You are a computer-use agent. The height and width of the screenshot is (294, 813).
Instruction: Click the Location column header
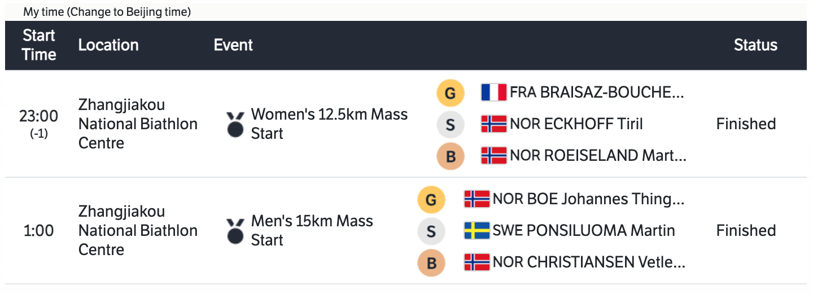coord(108,45)
